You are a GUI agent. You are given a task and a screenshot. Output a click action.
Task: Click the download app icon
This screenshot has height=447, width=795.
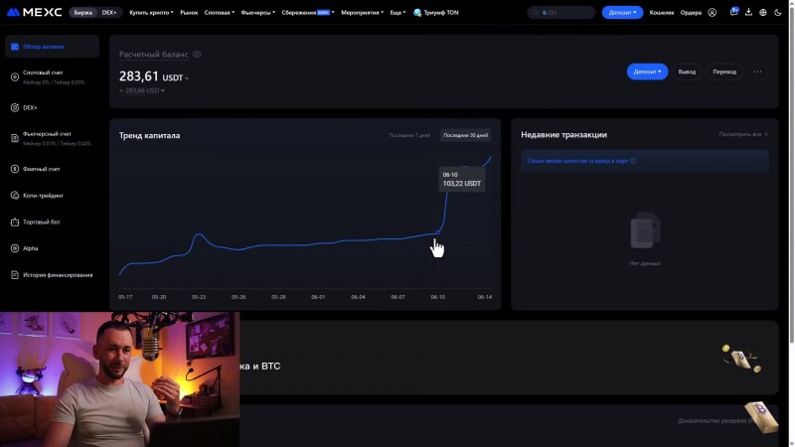point(748,12)
